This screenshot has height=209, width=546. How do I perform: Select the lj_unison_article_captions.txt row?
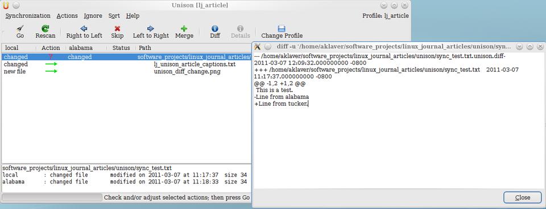[x=126, y=64]
